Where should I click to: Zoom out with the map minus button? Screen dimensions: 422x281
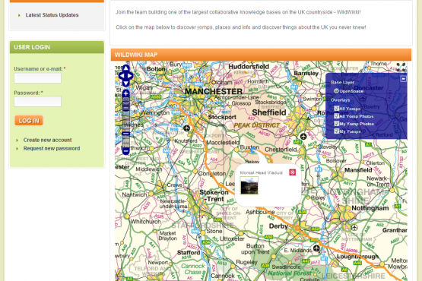click(125, 151)
